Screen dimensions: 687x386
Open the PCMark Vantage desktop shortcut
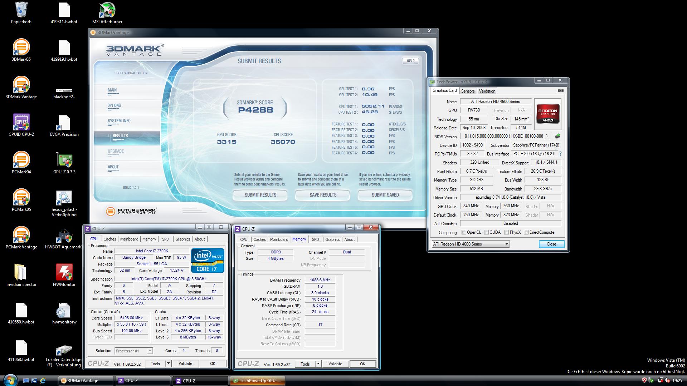coord(21,238)
